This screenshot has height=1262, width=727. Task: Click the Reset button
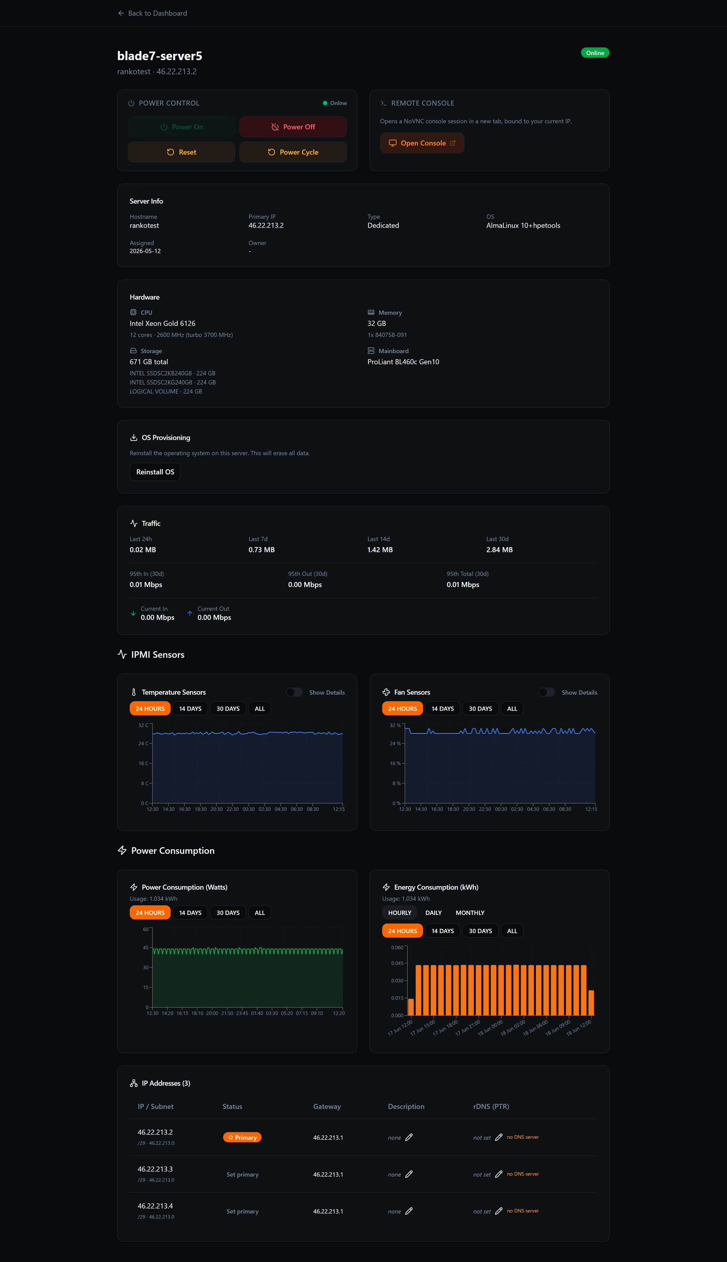tap(181, 152)
